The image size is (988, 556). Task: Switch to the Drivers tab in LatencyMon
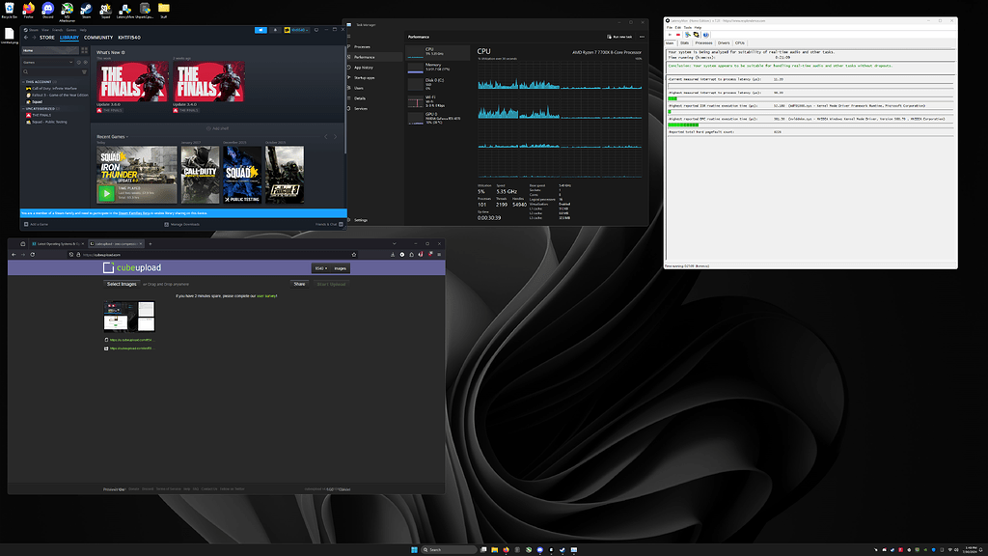724,42
